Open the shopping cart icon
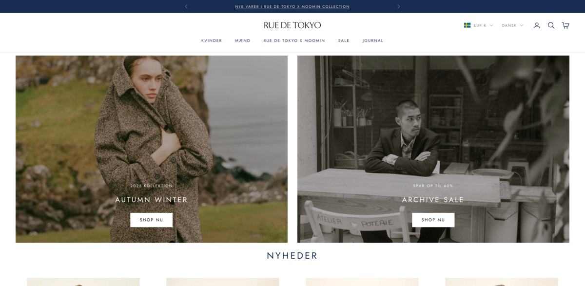This screenshot has width=585, height=286. [565, 25]
